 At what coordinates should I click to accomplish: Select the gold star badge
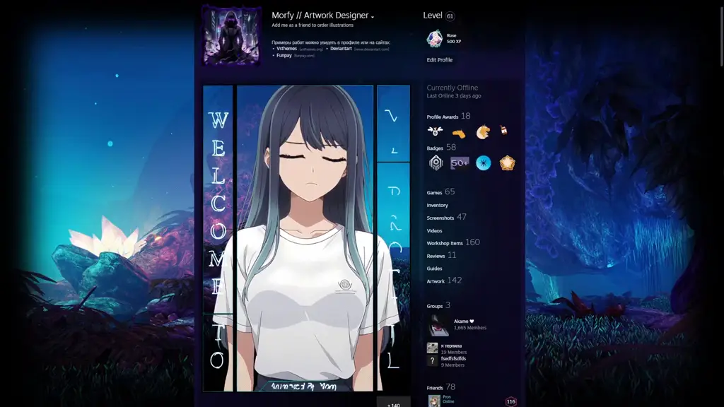[507, 163]
